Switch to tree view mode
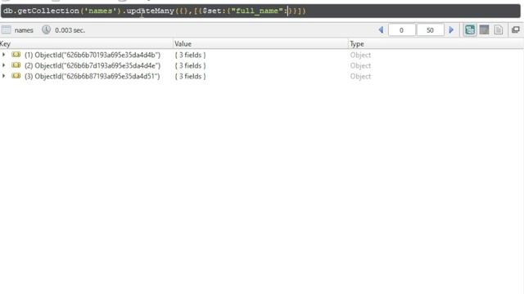Image resolution: width=524 pixels, height=294 pixels. click(470, 30)
